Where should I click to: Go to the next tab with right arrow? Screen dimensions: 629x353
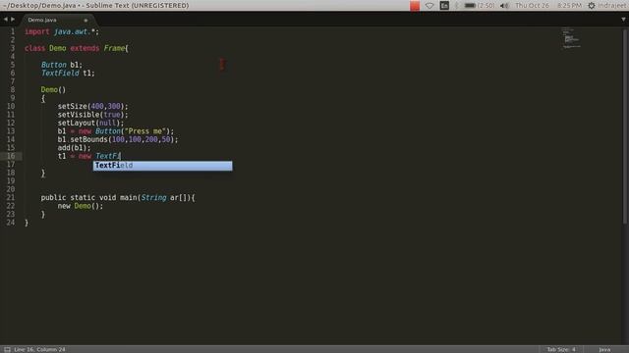pyautogui.click(x=13, y=20)
